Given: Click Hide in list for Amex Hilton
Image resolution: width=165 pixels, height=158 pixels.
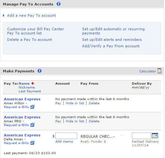Looking at the screenshot, I should tap(75, 103).
